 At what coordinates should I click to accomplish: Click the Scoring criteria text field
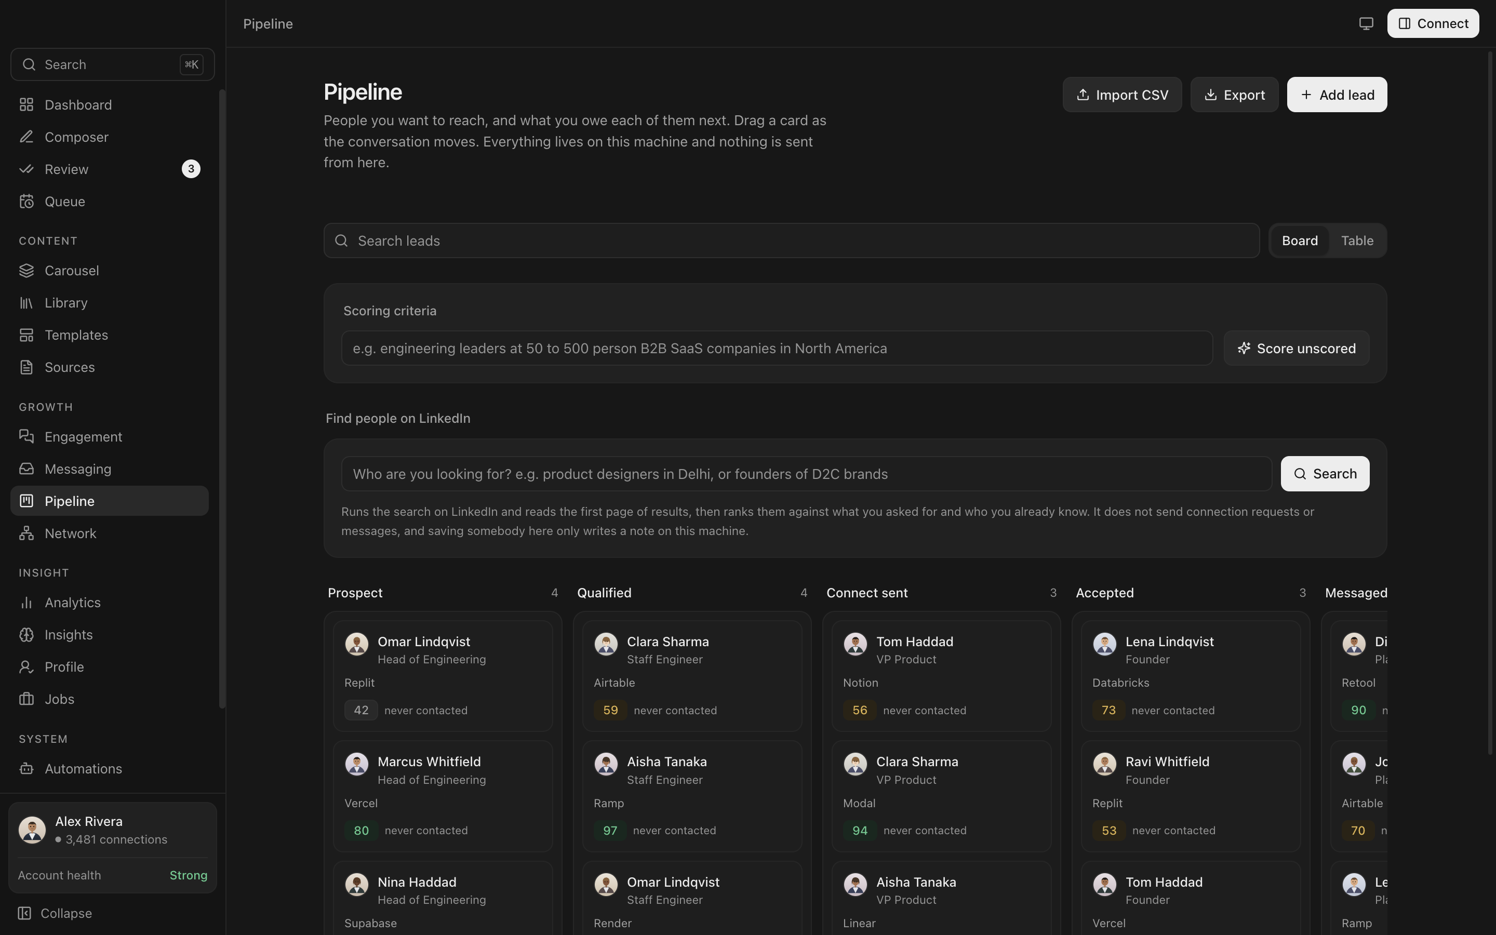pyautogui.click(x=777, y=348)
